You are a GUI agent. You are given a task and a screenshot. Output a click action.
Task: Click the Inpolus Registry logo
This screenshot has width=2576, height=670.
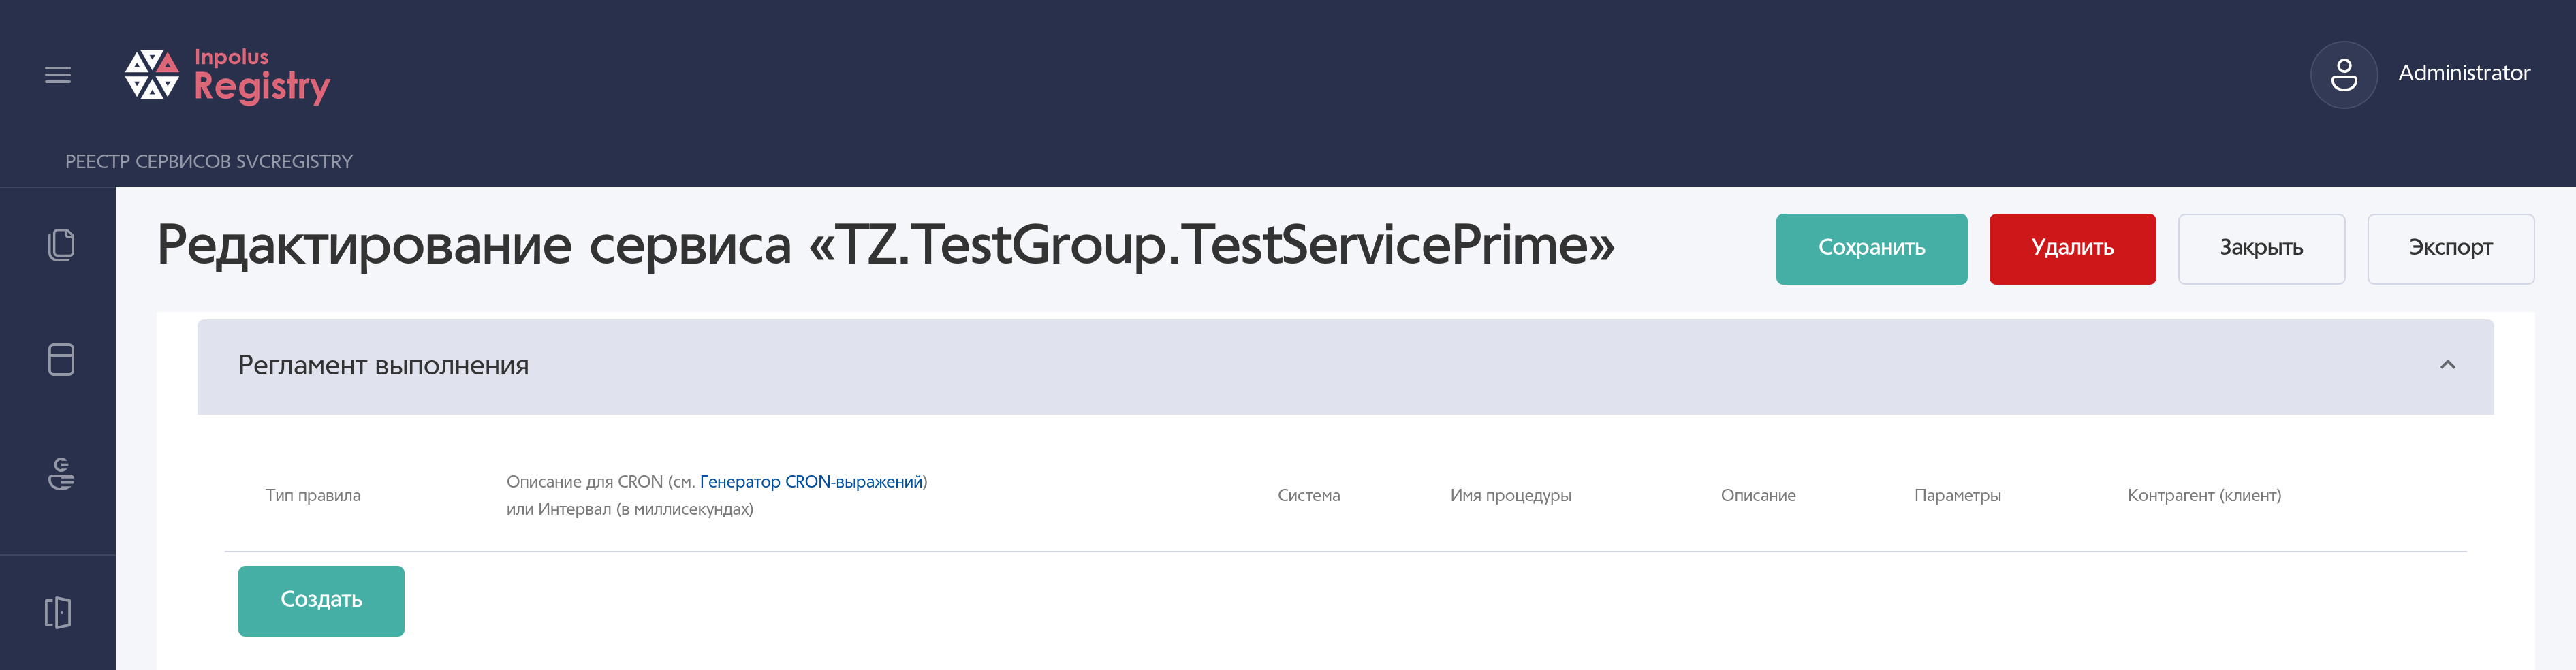227,75
